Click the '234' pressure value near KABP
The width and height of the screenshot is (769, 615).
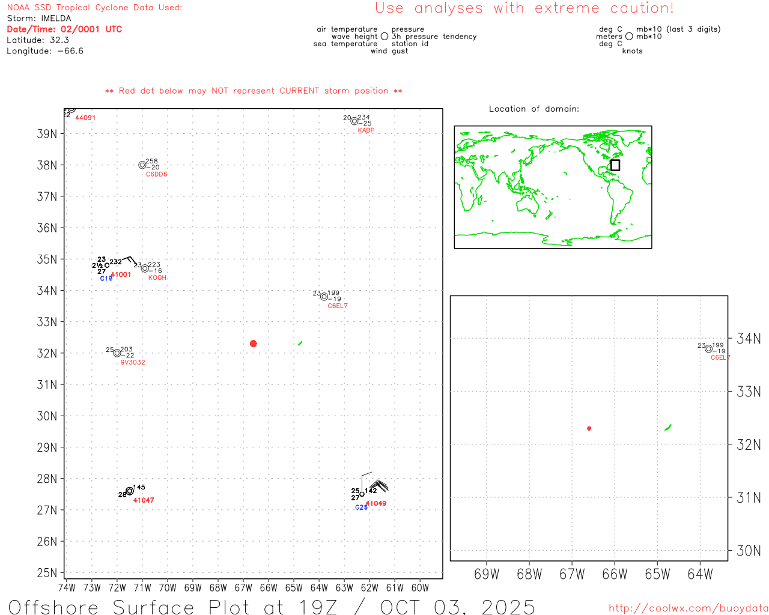[364, 118]
